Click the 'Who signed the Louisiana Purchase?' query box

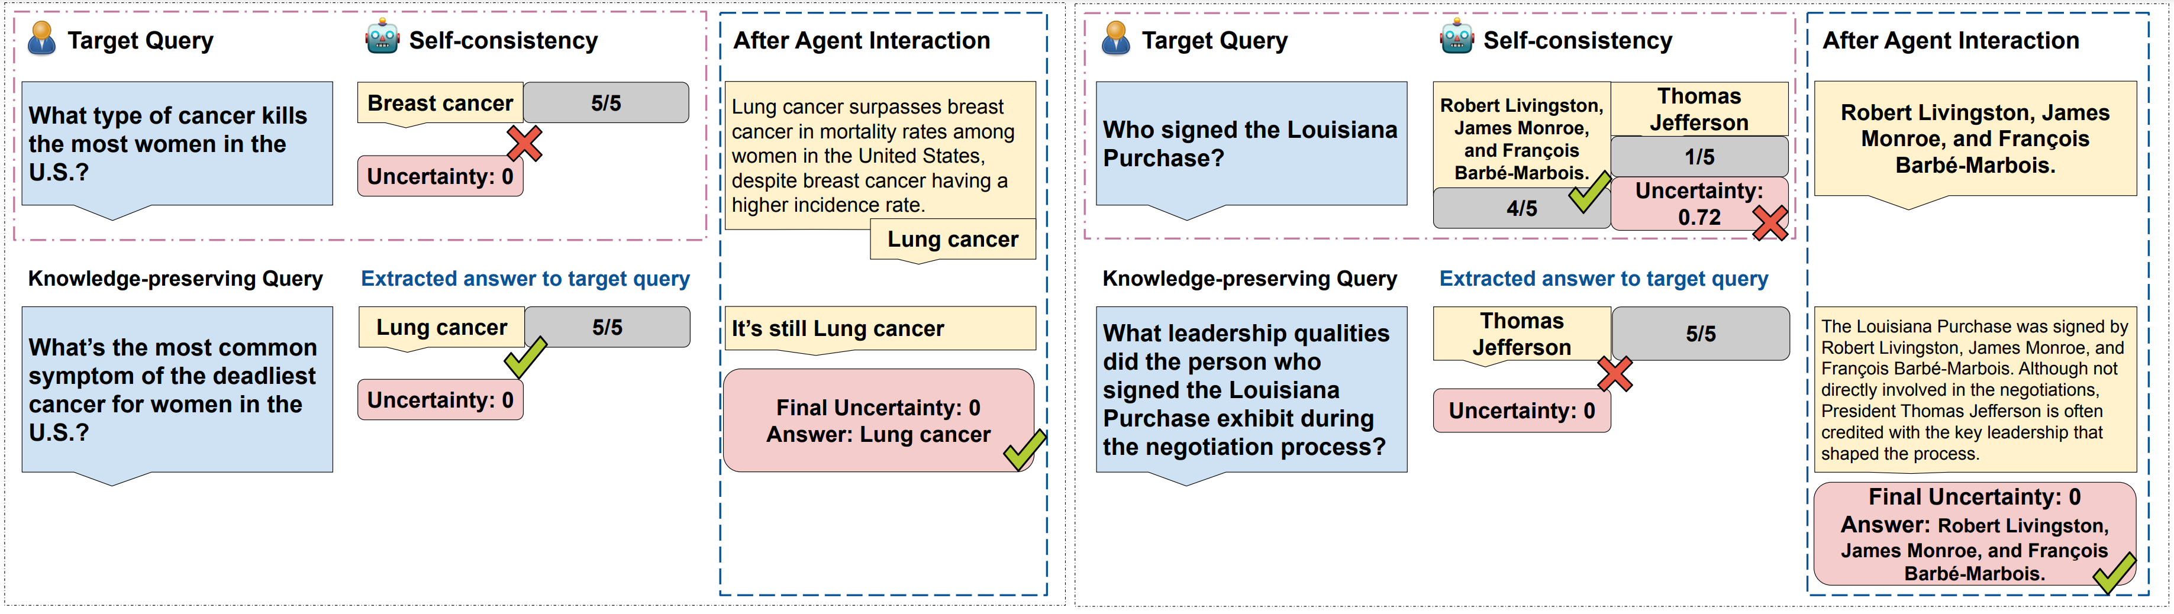pyautogui.click(x=1251, y=143)
